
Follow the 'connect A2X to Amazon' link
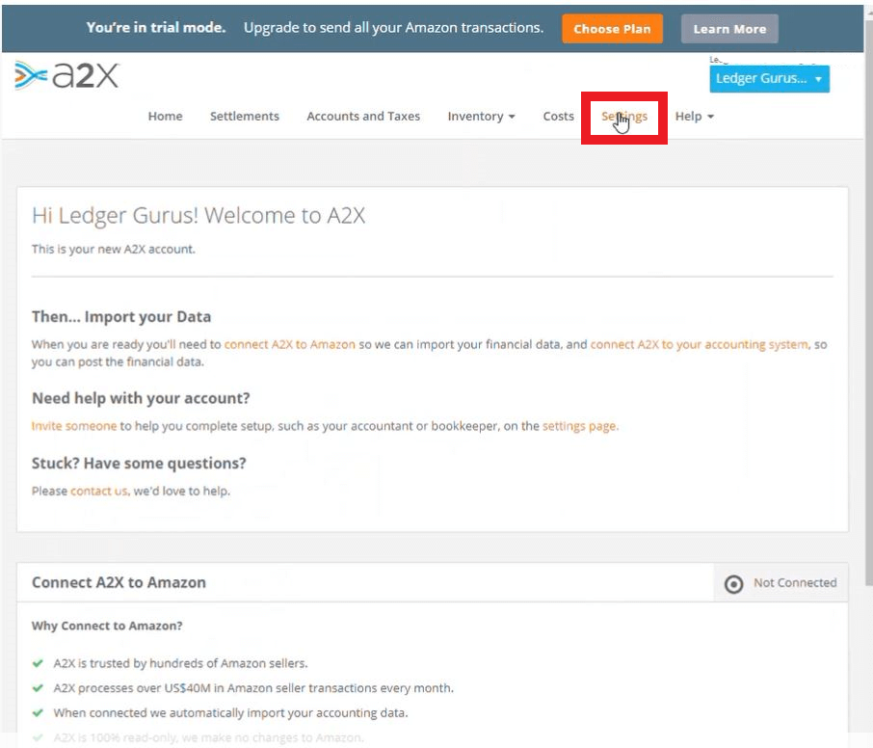[x=289, y=344]
